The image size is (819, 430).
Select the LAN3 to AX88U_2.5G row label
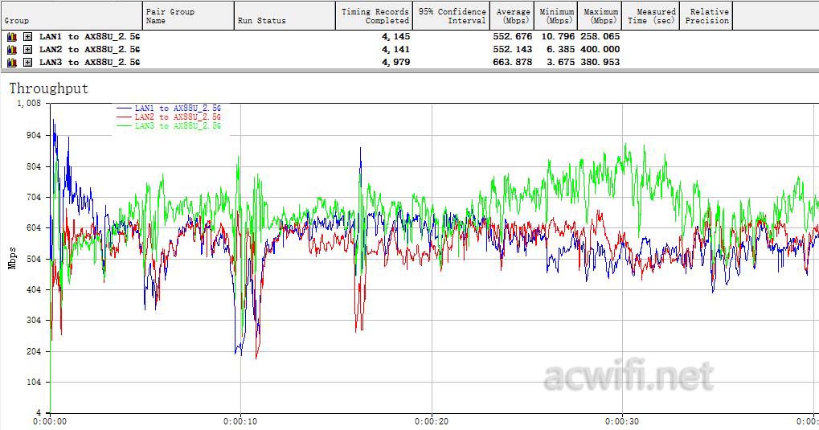pos(89,63)
